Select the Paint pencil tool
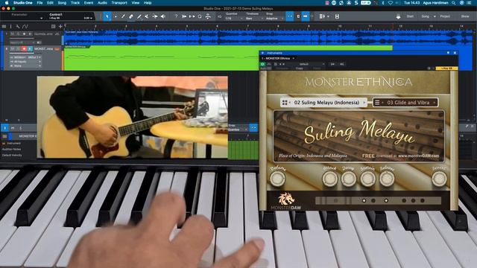 (139, 16)
